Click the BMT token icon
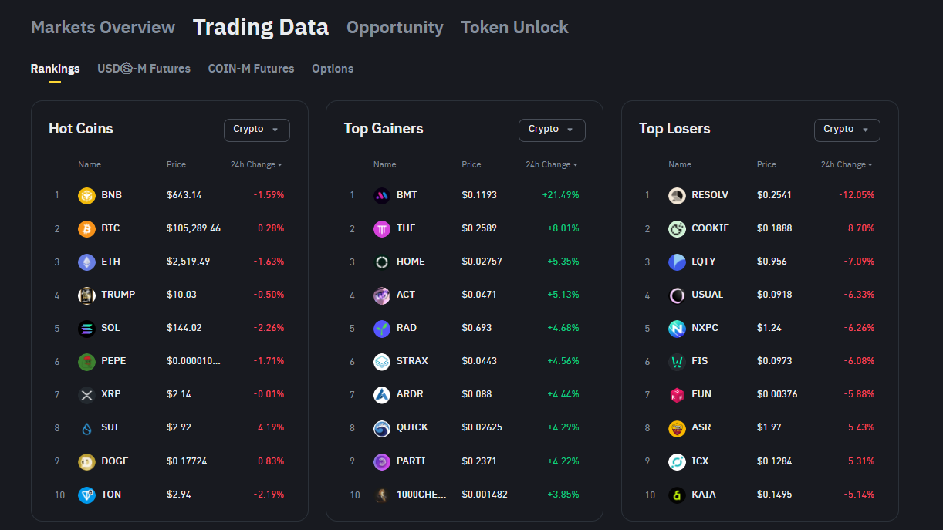 point(382,196)
